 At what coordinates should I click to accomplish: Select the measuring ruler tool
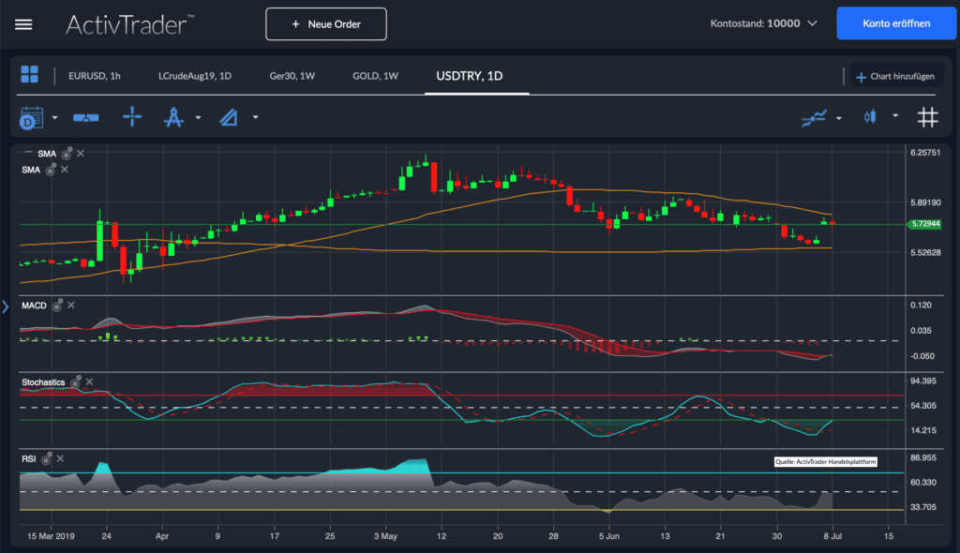(85, 117)
